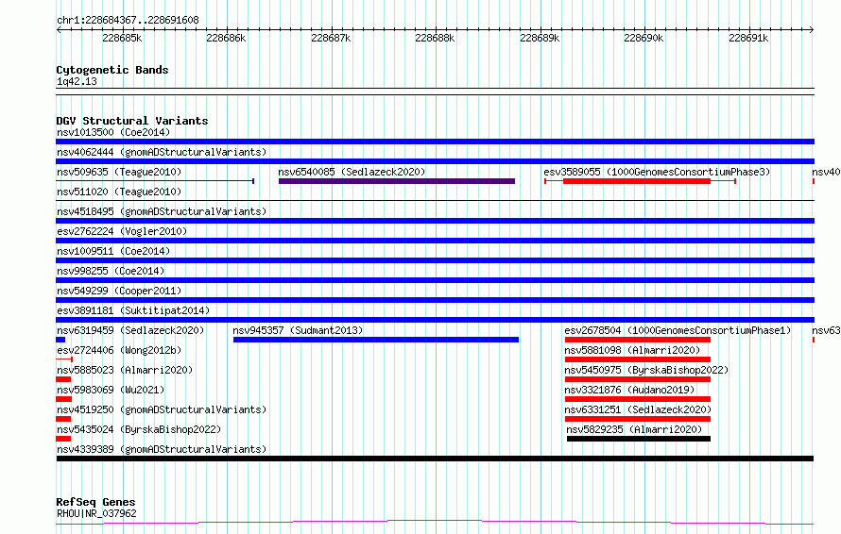Viewport: 841px width, 534px height.
Task: Open the 1q42.13 cytogenetic band label
Action: pos(77,81)
